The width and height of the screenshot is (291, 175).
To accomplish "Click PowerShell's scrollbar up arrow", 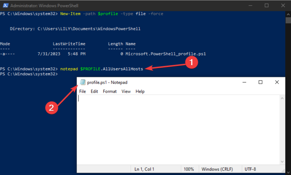I will tap(288, 14).
